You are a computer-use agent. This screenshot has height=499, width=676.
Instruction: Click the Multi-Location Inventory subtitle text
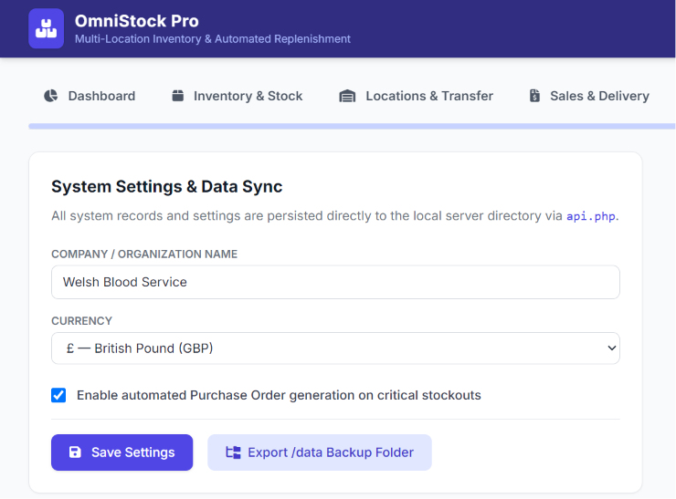point(213,38)
